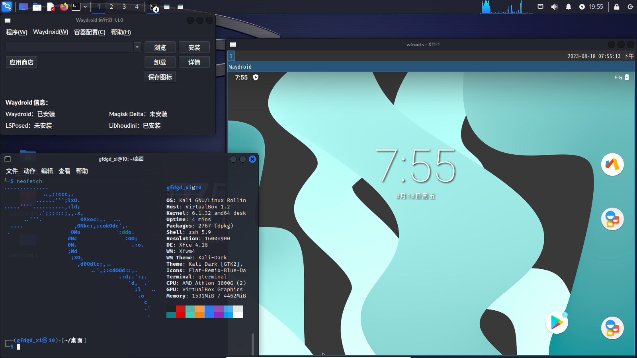Click the log out icon
637x358 pixels.
tap(630, 7)
